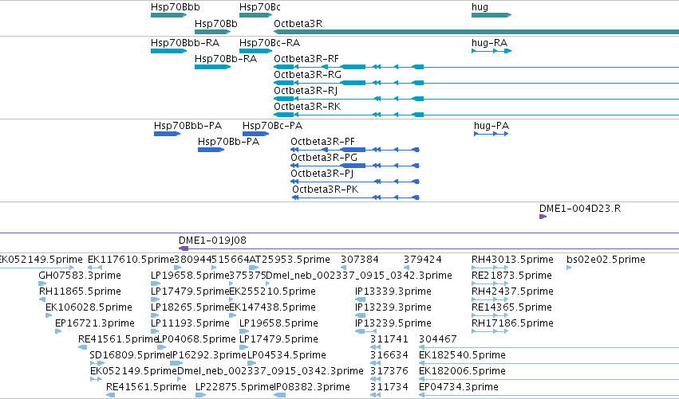Select EST RE21873.5prime
The height and width of the screenshot is (399, 679).
(490, 284)
